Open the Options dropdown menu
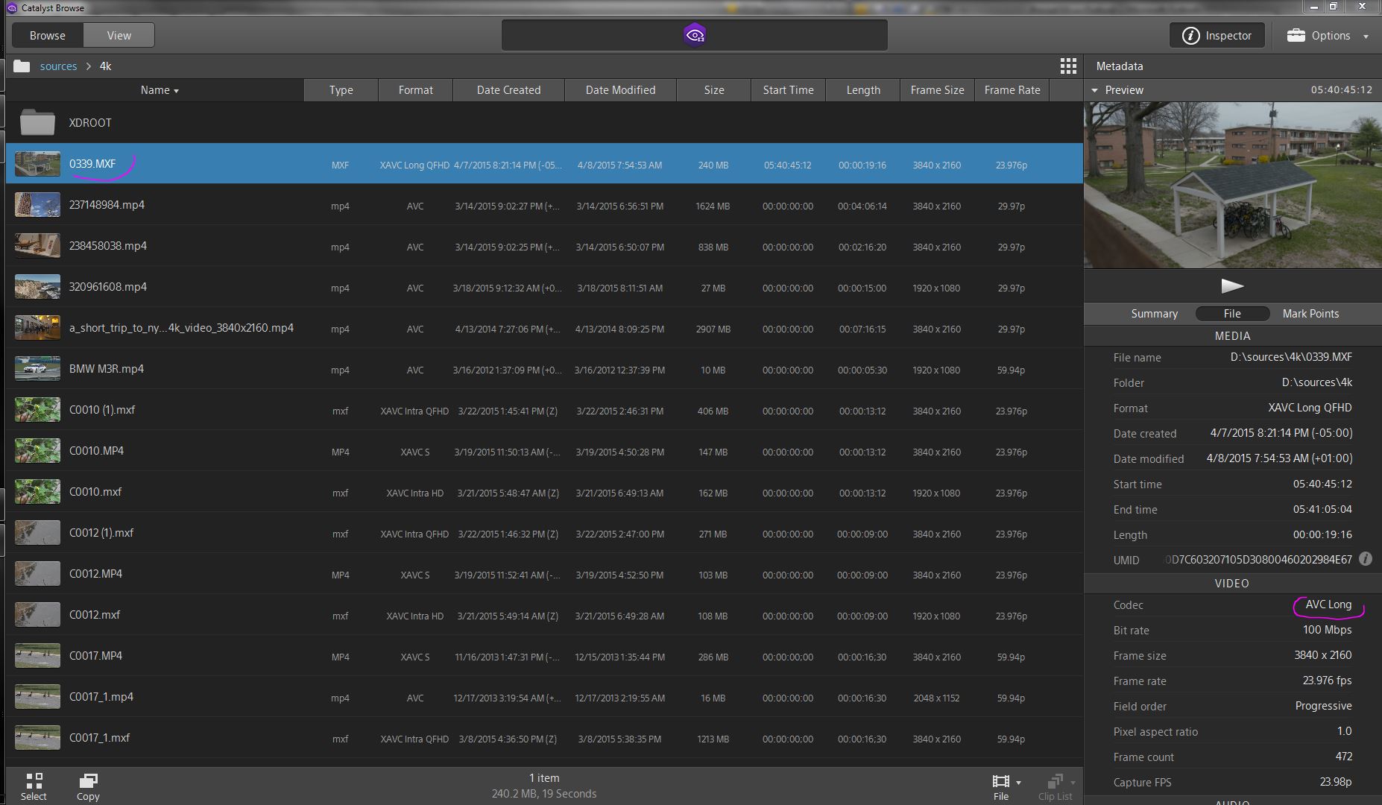Viewport: 1382px width, 805px height. (x=1328, y=35)
